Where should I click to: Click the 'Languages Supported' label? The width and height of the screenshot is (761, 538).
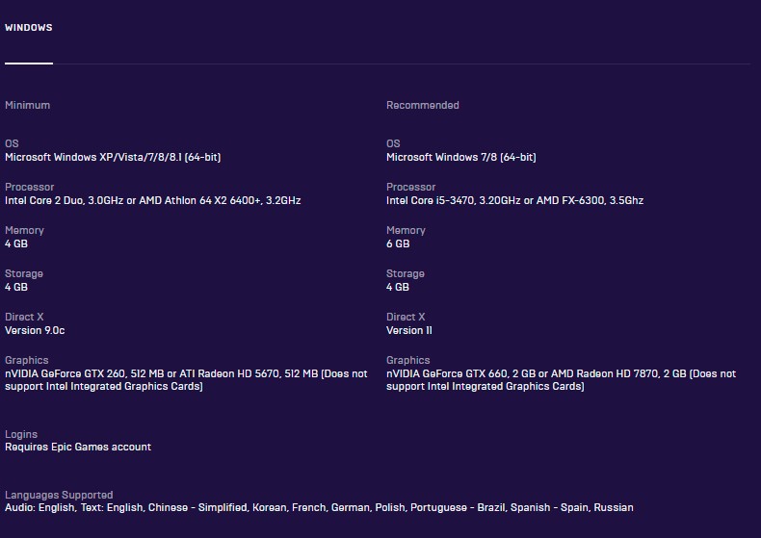click(59, 495)
